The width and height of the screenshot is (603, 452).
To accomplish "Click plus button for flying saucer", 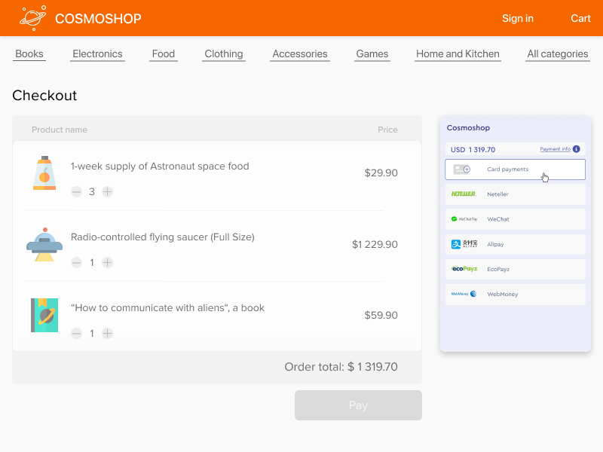I will point(108,263).
